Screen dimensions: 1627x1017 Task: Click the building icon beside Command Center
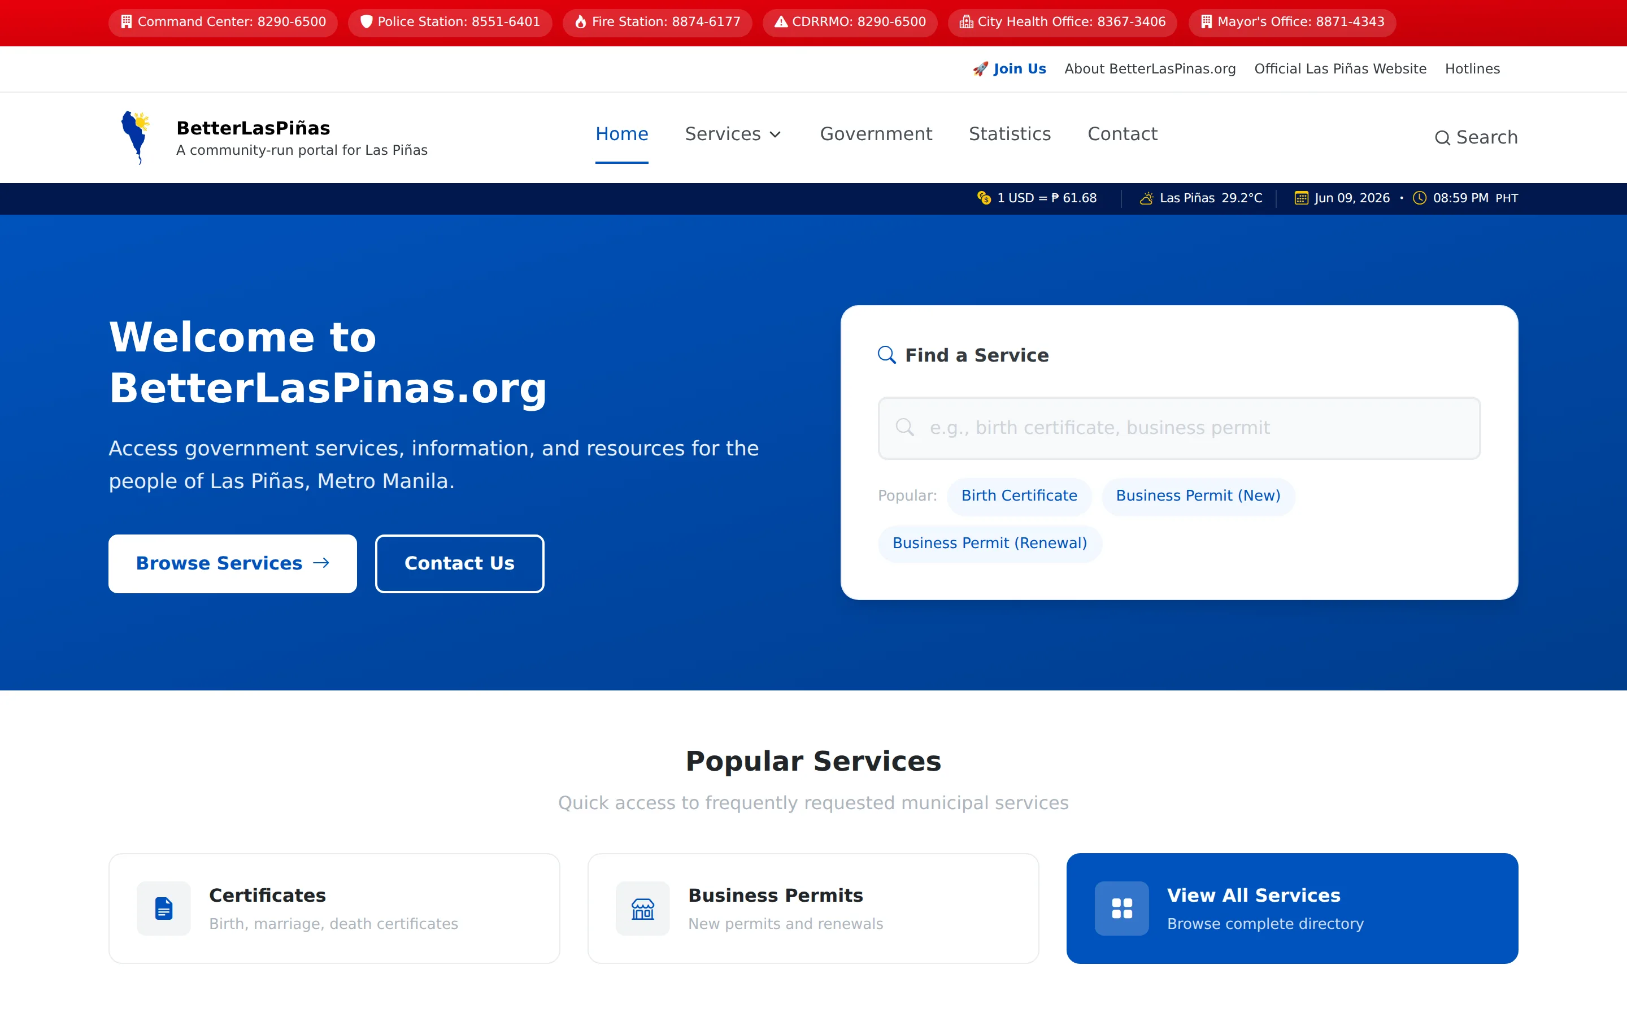tap(126, 21)
